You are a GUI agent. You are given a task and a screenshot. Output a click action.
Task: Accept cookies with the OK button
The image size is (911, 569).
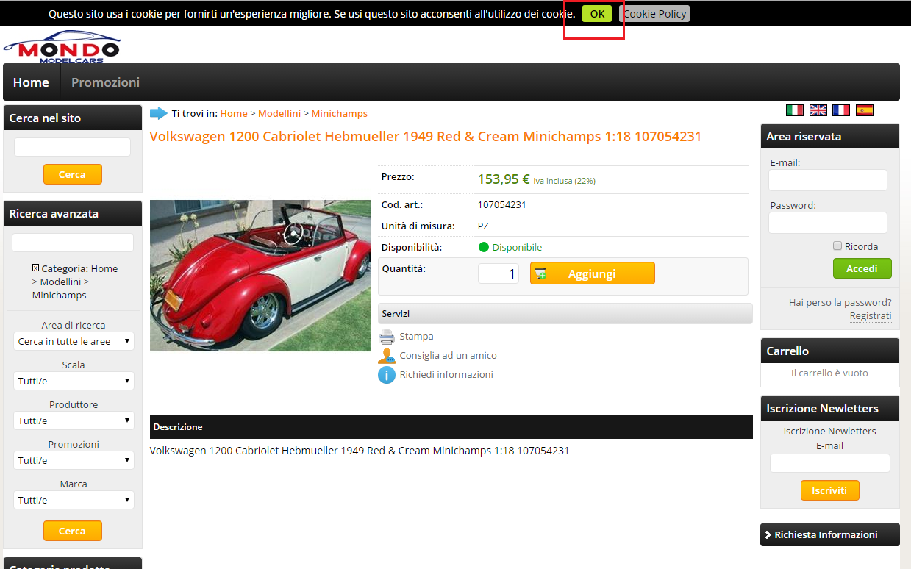pos(597,13)
